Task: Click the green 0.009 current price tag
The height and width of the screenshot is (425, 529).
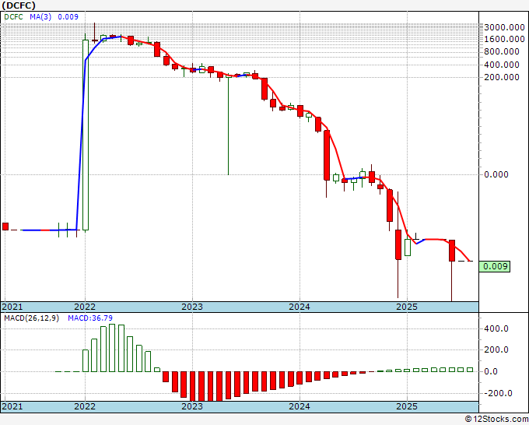Action: coord(495,266)
